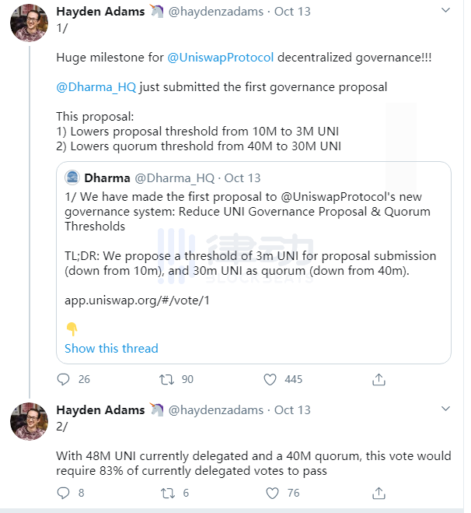Share the second tweet via share icon
Screen dimensions: 471x513
(379, 493)
